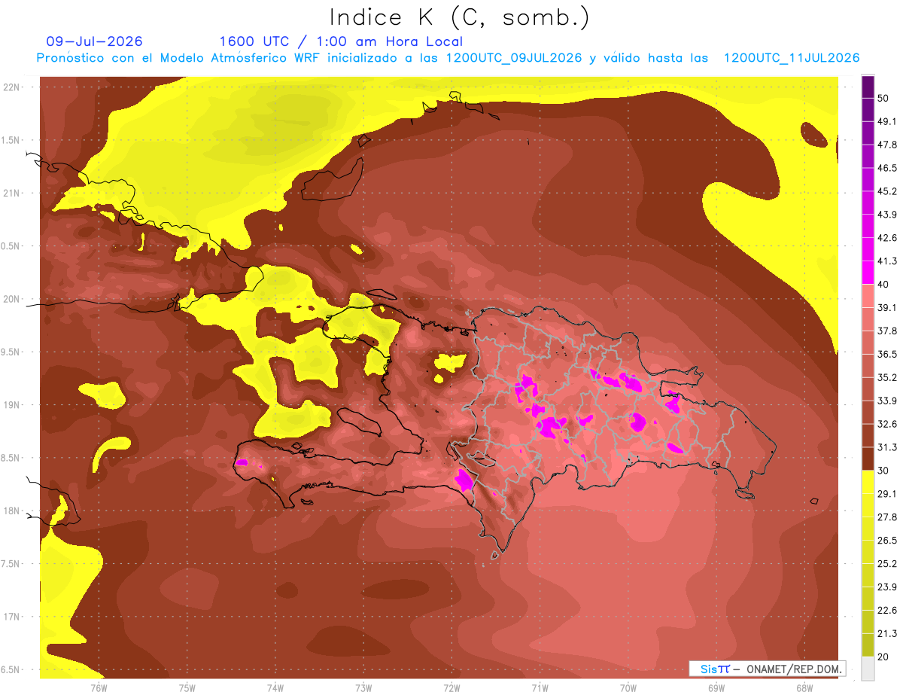Viewport: 903px width, 698px height.
Task: Click the 17N latitude axis label
Action: 13,617
